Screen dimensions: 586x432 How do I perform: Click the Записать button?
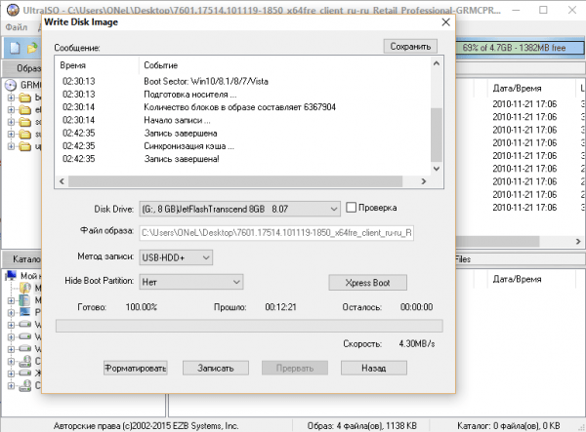[216, 368]
